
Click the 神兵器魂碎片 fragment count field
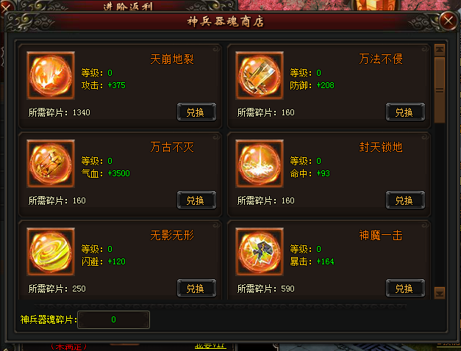[113, 319]
